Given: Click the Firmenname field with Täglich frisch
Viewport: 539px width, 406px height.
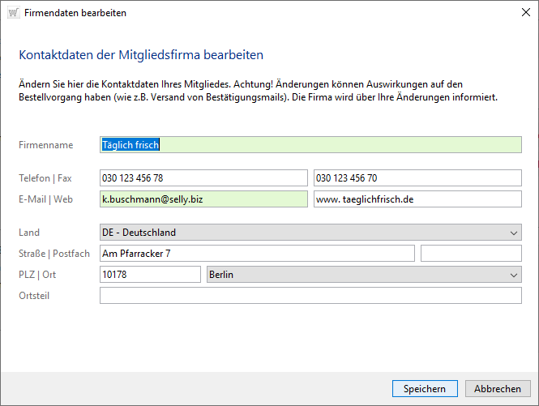Looking at the screenshot, I should [x=310, y=145].
